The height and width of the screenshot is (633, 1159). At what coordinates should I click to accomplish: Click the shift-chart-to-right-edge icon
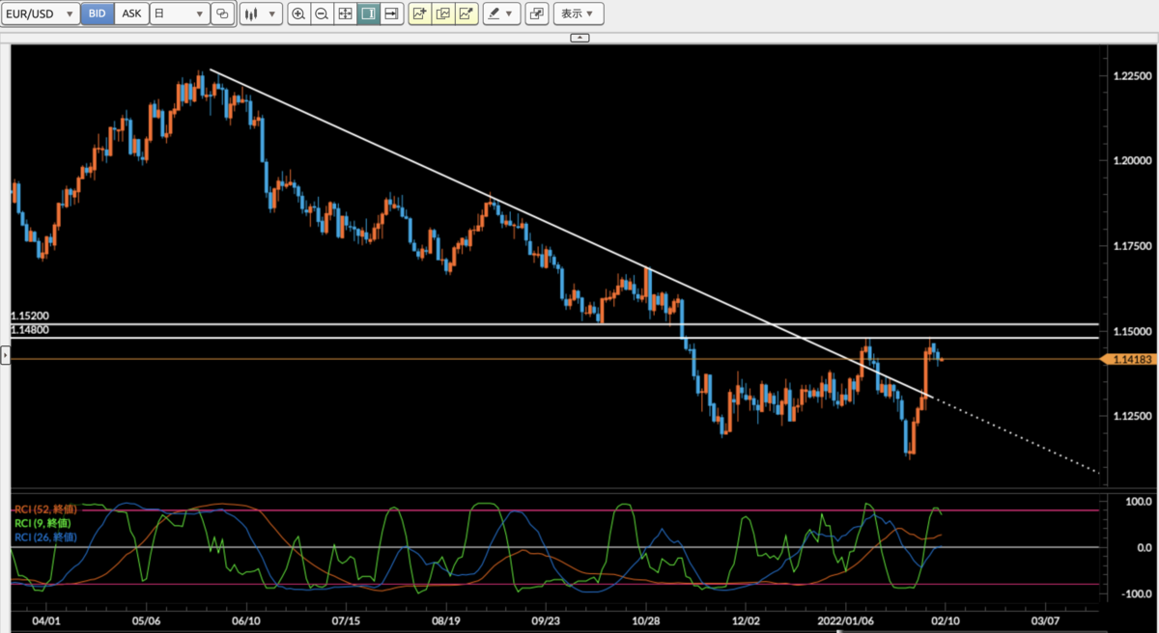(391, 14)
